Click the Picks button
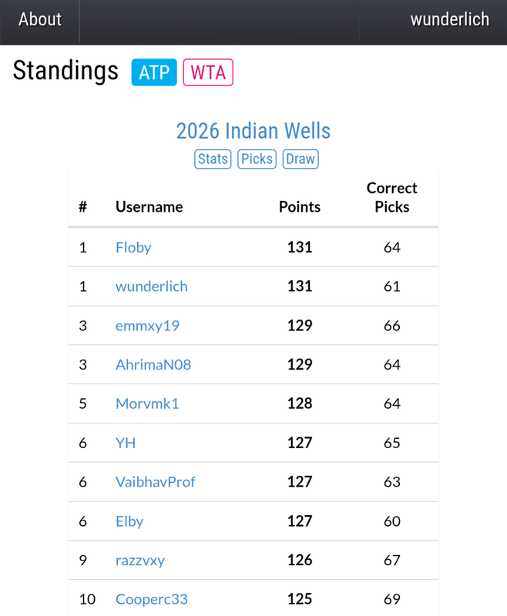Viewport: 507px width, 616px height. (x=257, y=159)
